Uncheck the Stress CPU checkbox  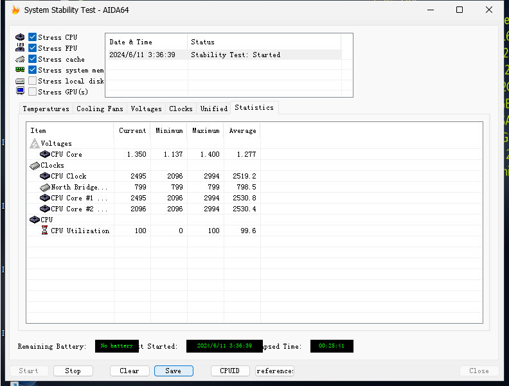32,37
